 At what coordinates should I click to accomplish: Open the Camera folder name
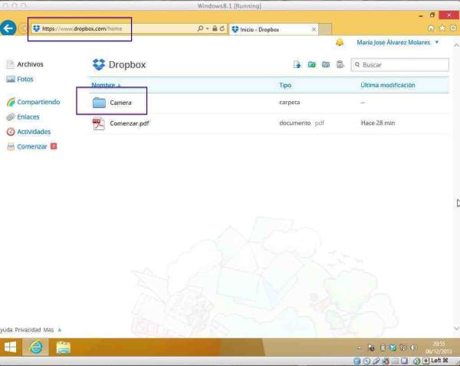click(x=120, y=103)
